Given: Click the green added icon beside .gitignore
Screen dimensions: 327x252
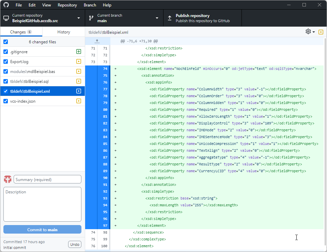Looking at the screenshot, I should [x=78, y=51].
